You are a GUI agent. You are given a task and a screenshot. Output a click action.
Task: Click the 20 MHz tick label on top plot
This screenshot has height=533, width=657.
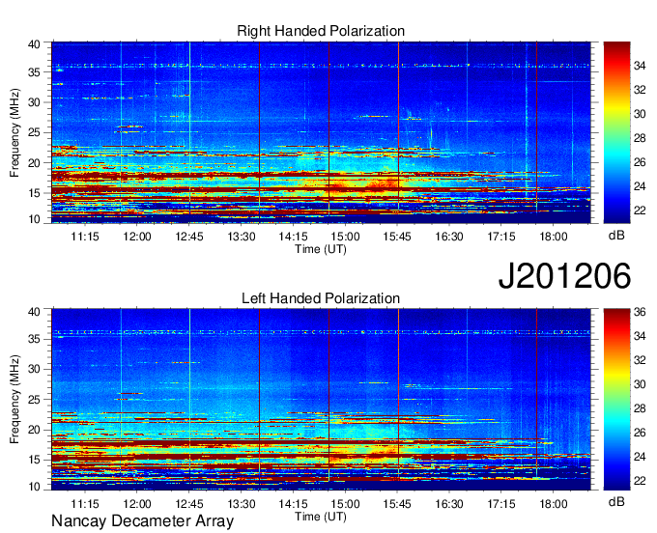coord(35,164)
